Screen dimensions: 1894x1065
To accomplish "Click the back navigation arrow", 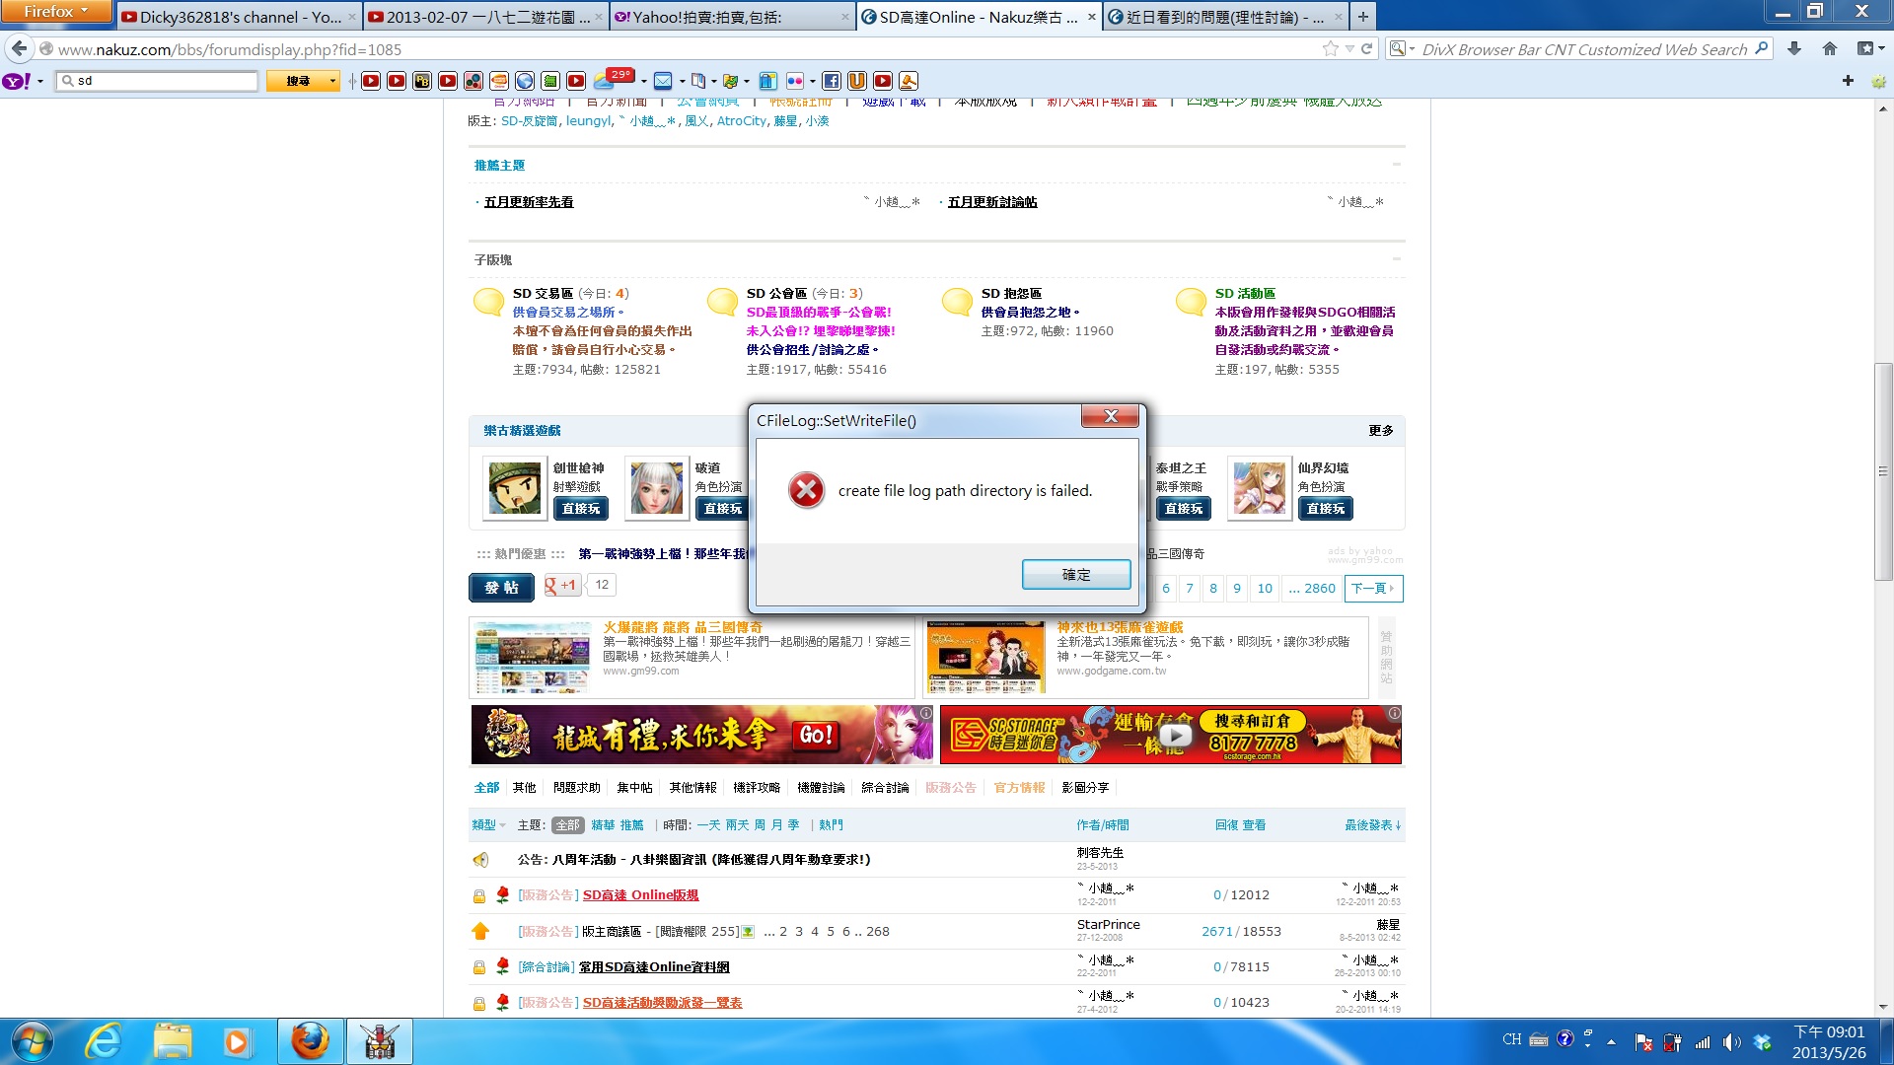I will pyautogui.click(x=20, y=48).
